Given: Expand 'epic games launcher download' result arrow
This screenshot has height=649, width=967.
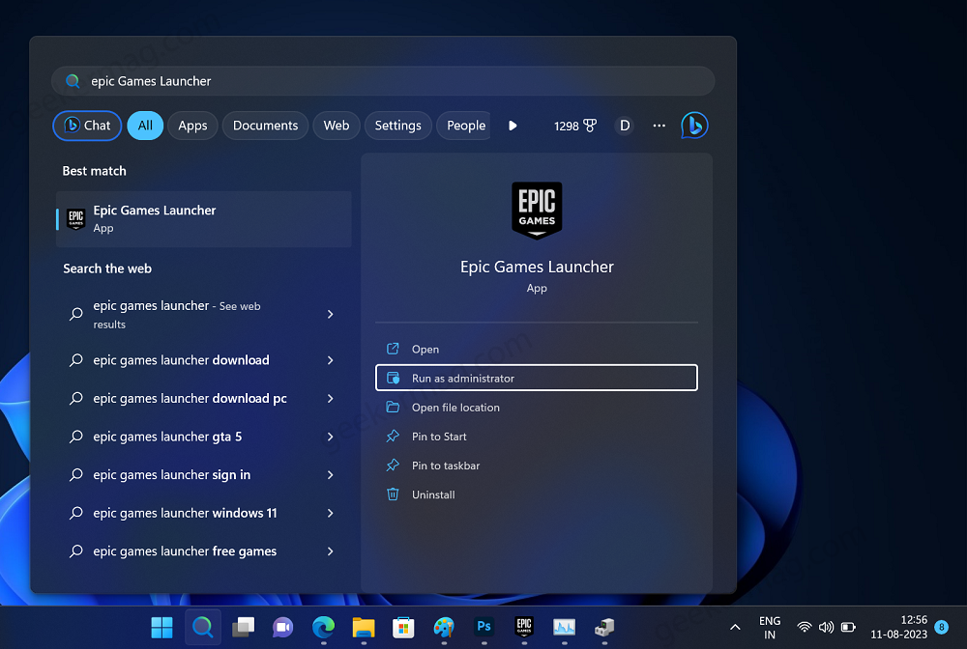Looking at the screenshot, I should click(331, 360).
